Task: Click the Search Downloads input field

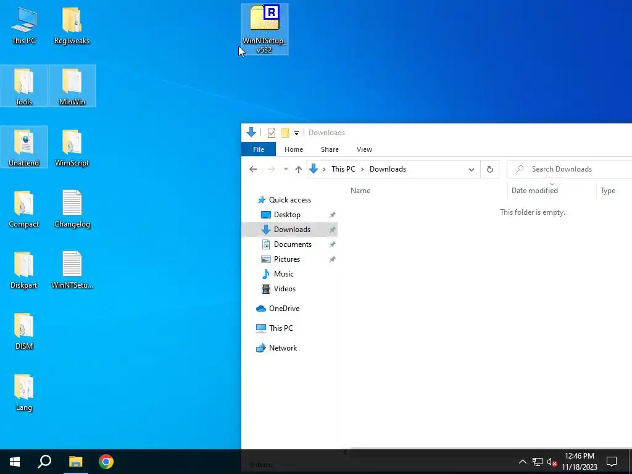Action: click(569, 169)
